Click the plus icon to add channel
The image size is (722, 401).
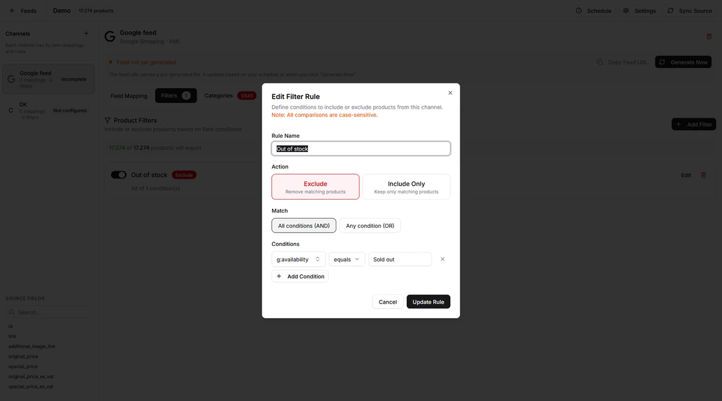[86, 34]
